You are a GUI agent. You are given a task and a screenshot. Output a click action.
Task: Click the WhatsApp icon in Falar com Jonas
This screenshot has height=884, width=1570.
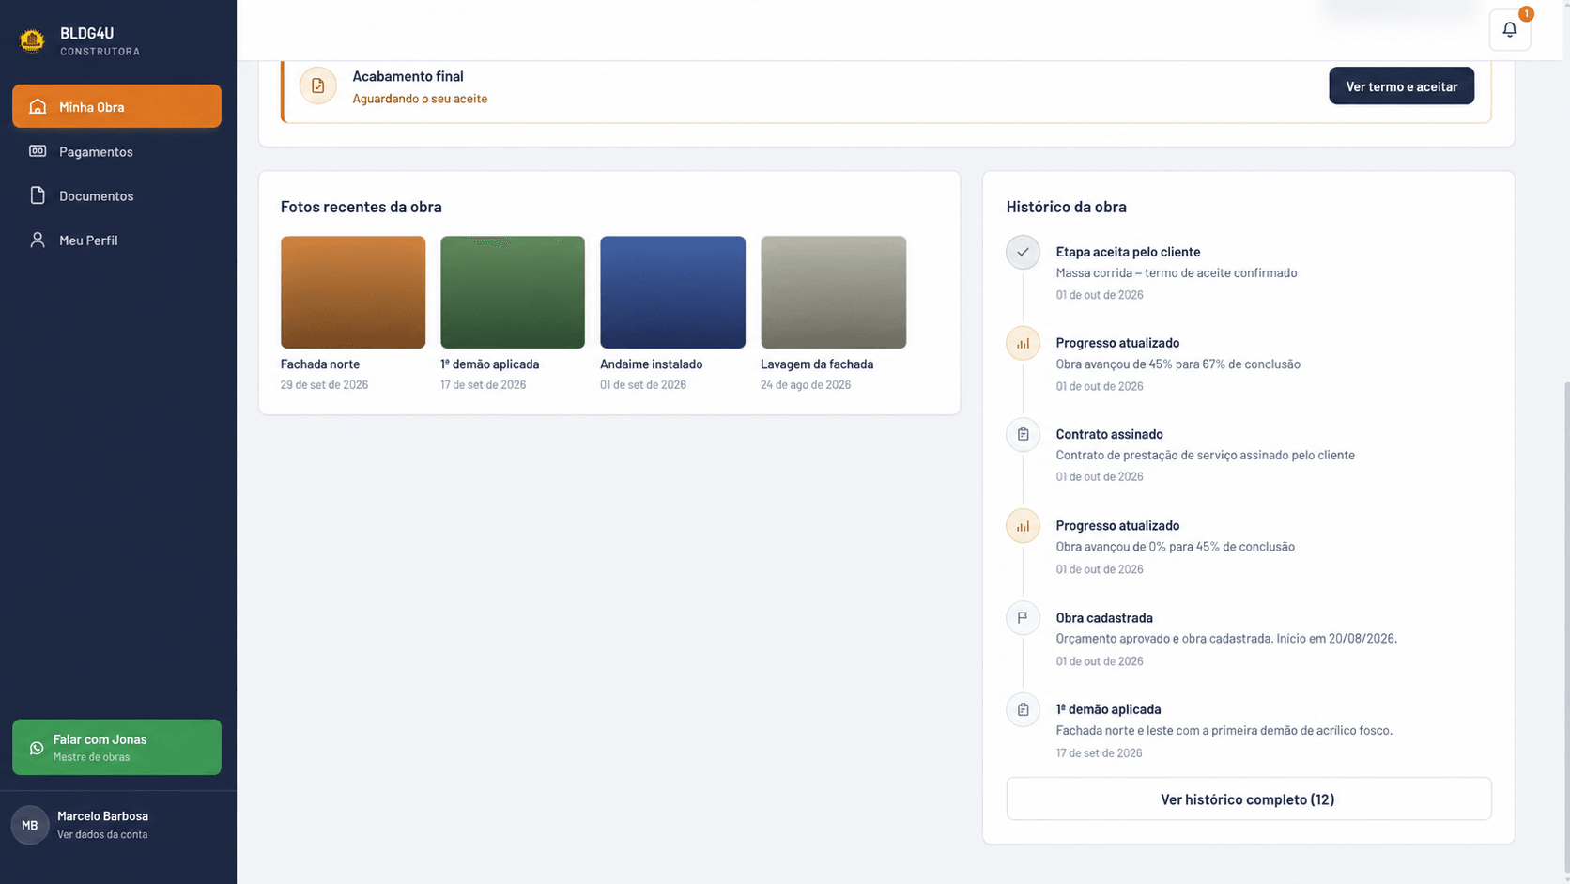click(x=37, y=748)
